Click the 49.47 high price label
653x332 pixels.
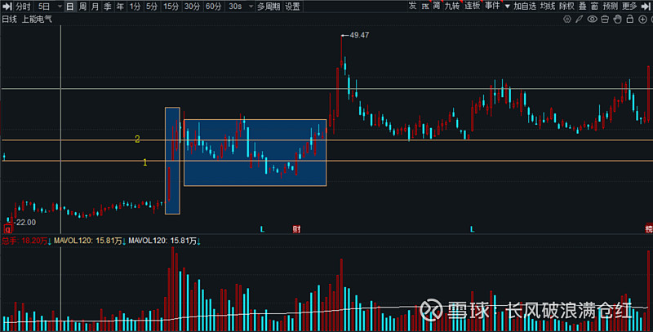point(359,35)
